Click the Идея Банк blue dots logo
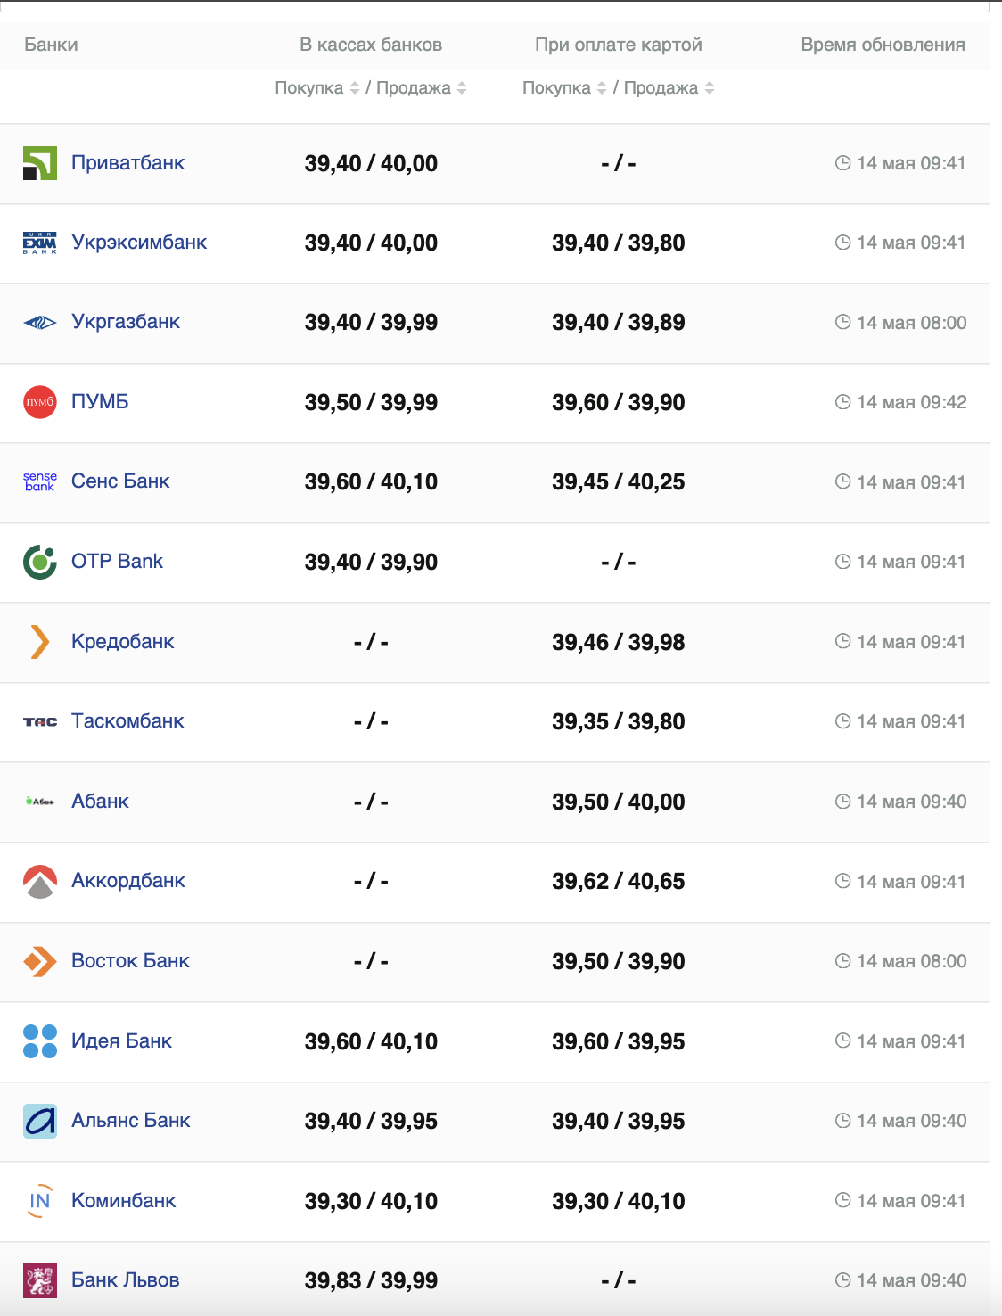1002x1316 pixels. [x=40, y=1041]
